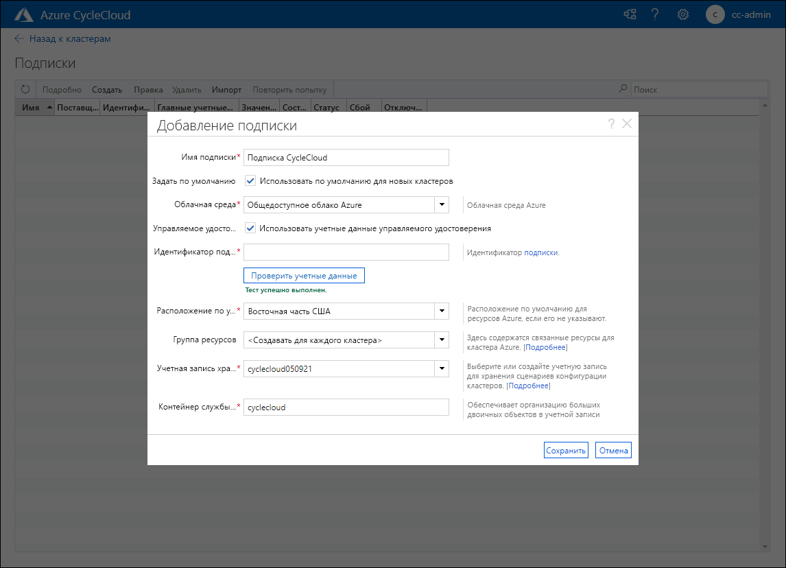Viewport: 786px width, 568px height.
Task: Click the refresh icon in subscriptions toolbar
Action: click(x=25, y=89)
